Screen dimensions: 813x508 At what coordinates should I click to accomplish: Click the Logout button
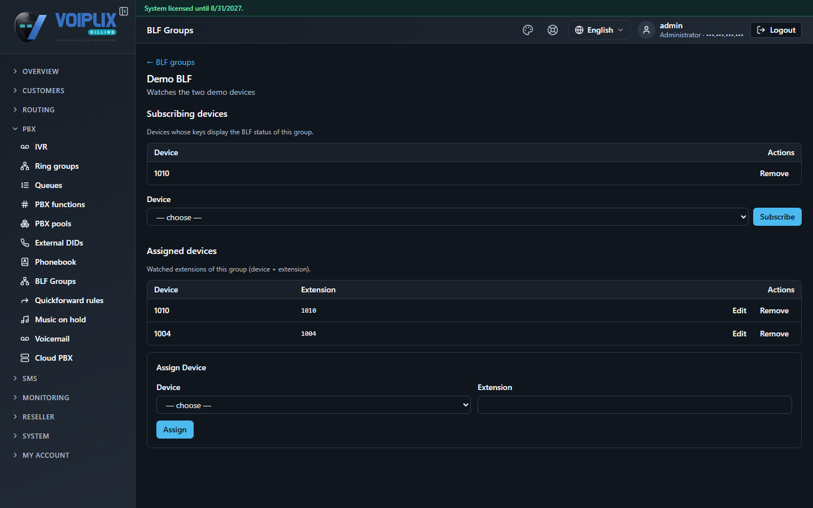pos(776,30)
